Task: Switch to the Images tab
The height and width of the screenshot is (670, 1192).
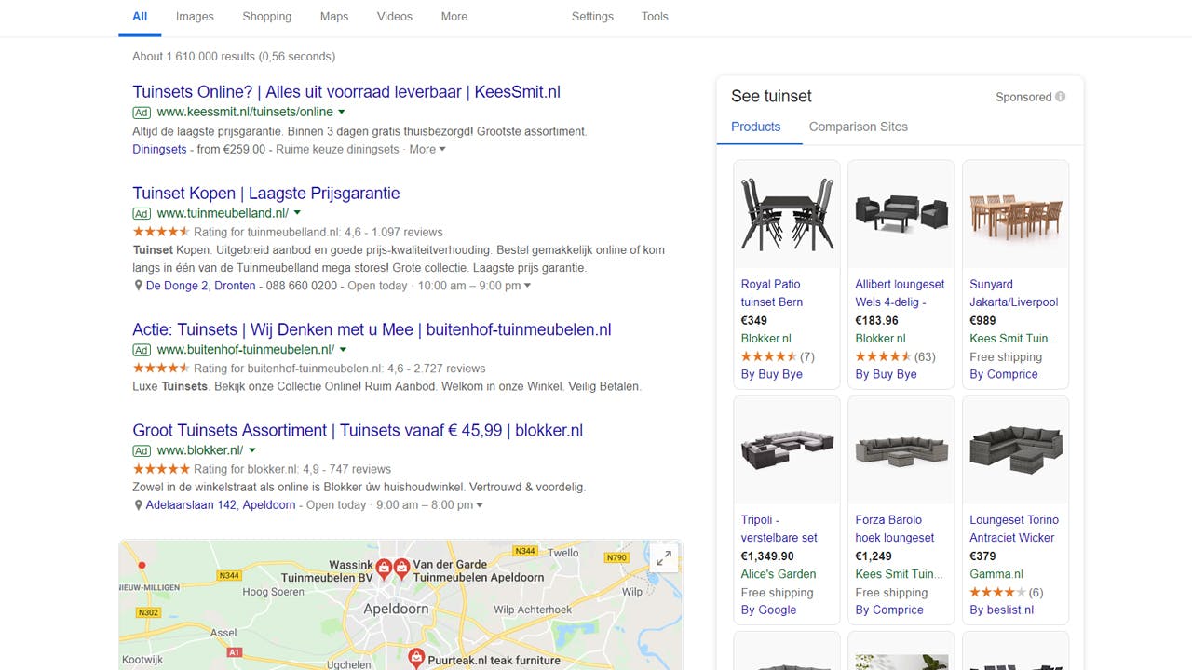Action: coord(195,17)
